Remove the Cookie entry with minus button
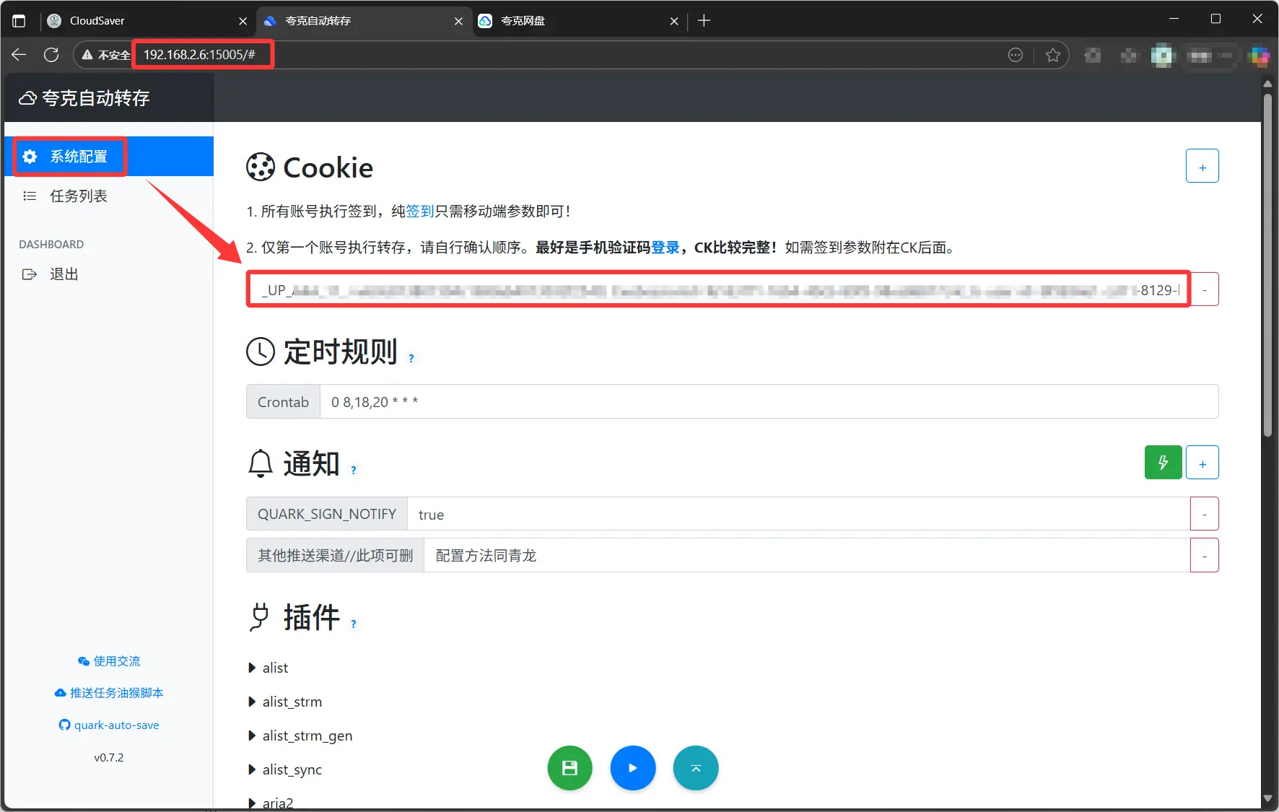 [1204, 289]
